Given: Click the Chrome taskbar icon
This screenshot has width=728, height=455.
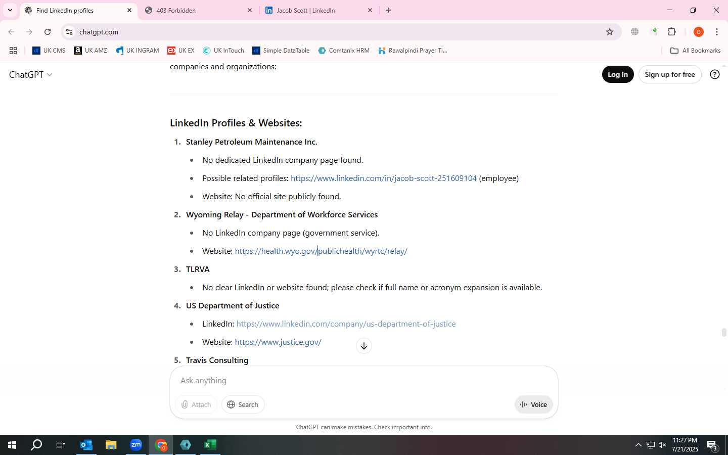Looking at the screenshot, I should pos(161,445).
